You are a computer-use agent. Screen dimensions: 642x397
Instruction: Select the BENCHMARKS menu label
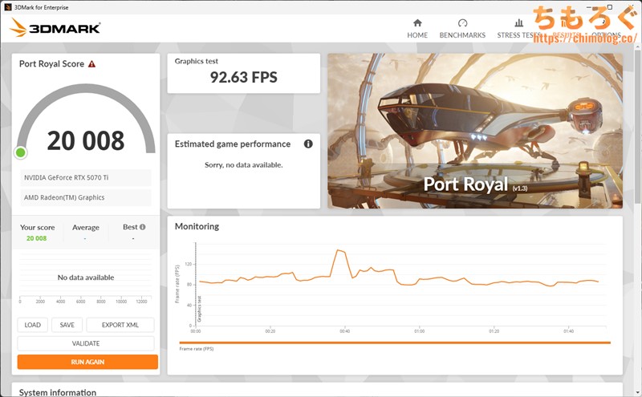coord(462,35)
